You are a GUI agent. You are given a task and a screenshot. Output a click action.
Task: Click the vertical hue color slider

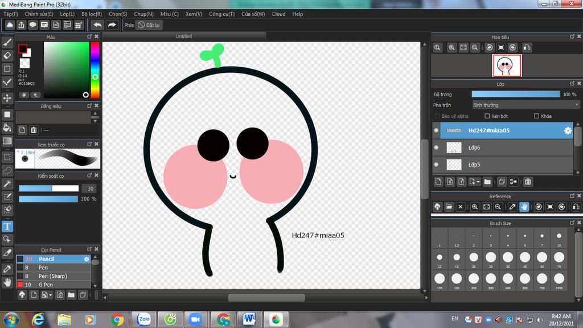(95, 70)
